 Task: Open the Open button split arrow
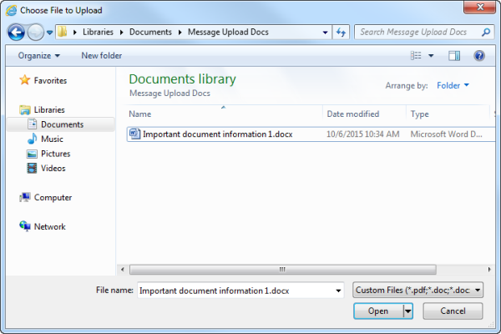408,311
